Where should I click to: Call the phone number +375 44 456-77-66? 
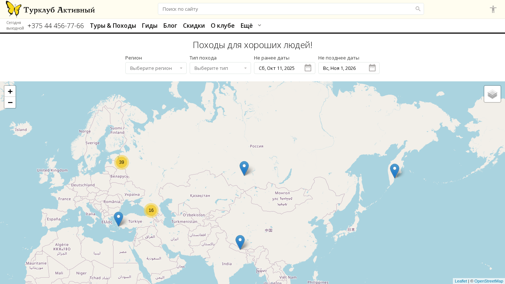coord(55,26)
